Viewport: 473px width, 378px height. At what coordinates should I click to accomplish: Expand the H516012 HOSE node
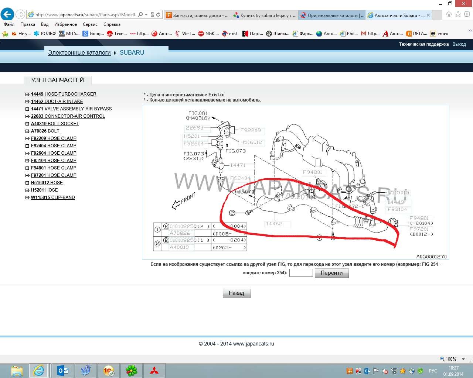click(x=27, y=183)
